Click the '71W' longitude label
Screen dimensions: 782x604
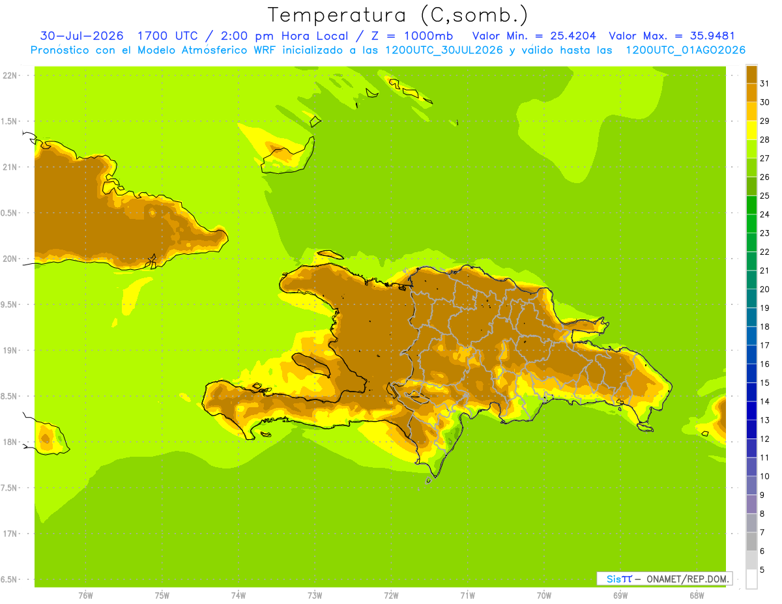click(x=467, y=596)
